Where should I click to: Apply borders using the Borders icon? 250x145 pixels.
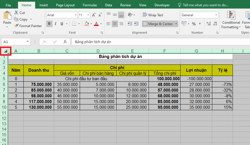(x=74, y=24)
